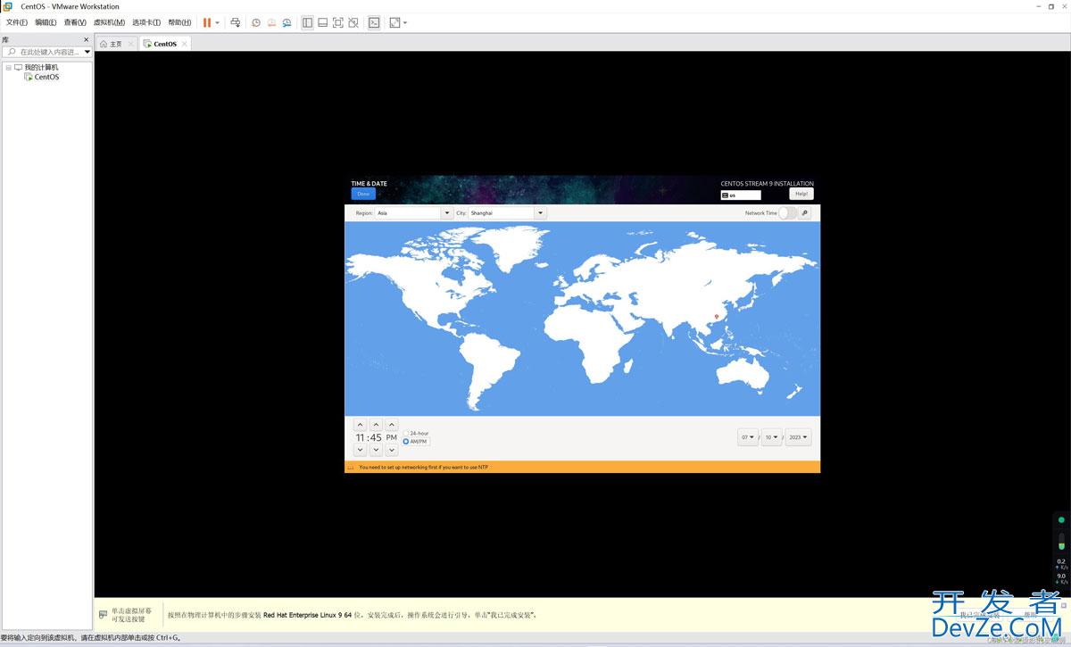The width and height of the screenshot is (1071, 647).
Task: Click the us keyboard layout indicator
Action: click(x=741, y=195)
